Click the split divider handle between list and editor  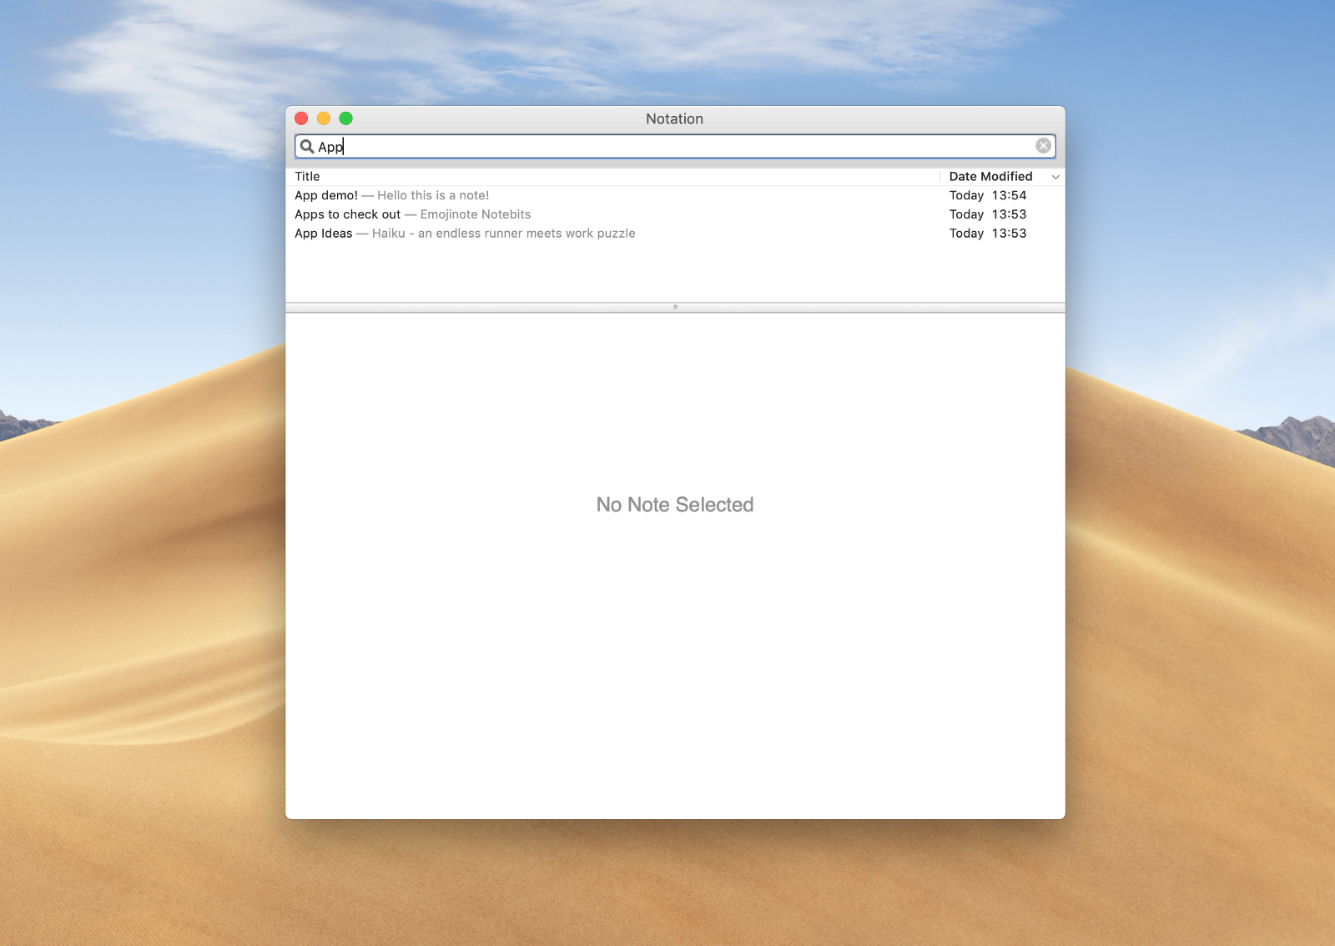tap(675, 308)
